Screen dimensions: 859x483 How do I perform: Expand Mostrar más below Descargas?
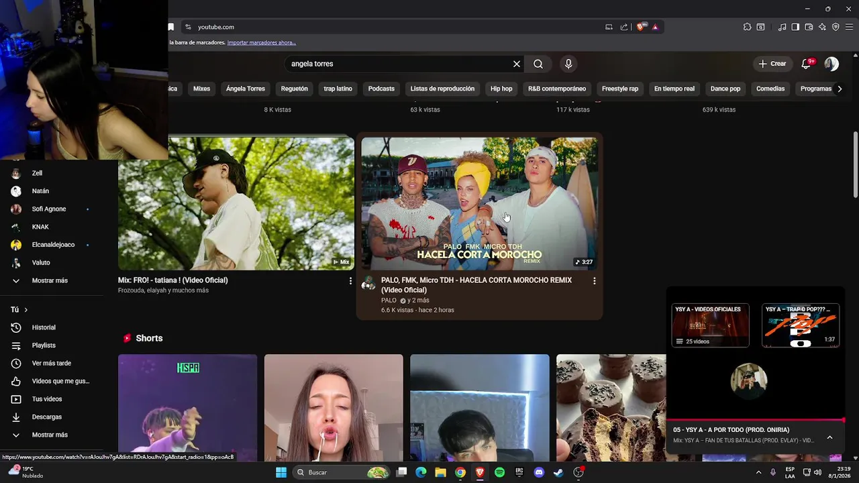(50, 435)
